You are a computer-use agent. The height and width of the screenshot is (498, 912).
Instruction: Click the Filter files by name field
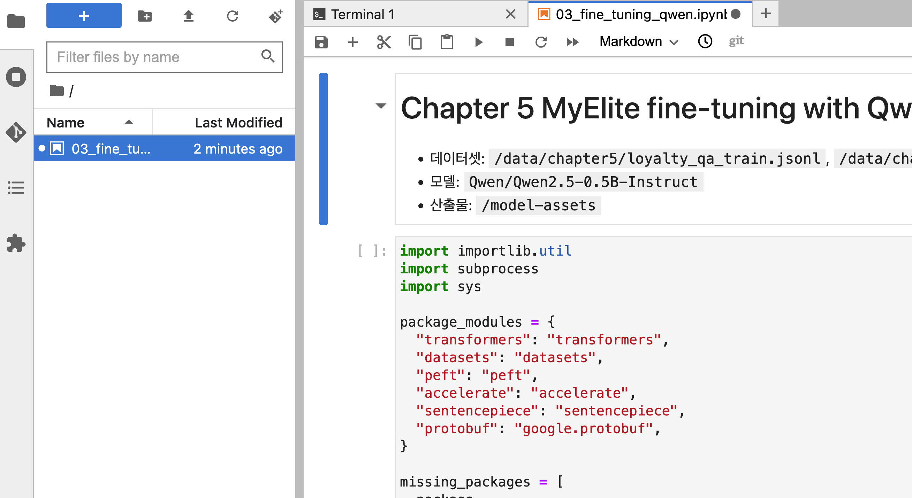[164, 57]
